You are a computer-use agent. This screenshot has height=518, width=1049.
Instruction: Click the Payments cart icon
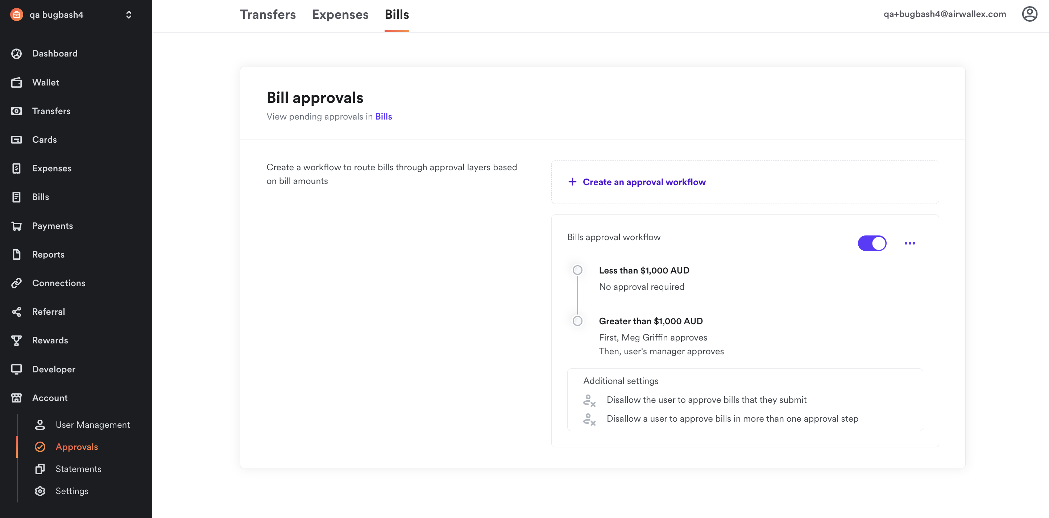tap(16, 226)
